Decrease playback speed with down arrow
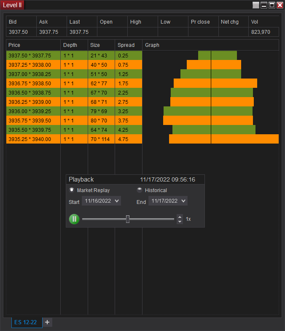285x331 pixels. point(180,221)
